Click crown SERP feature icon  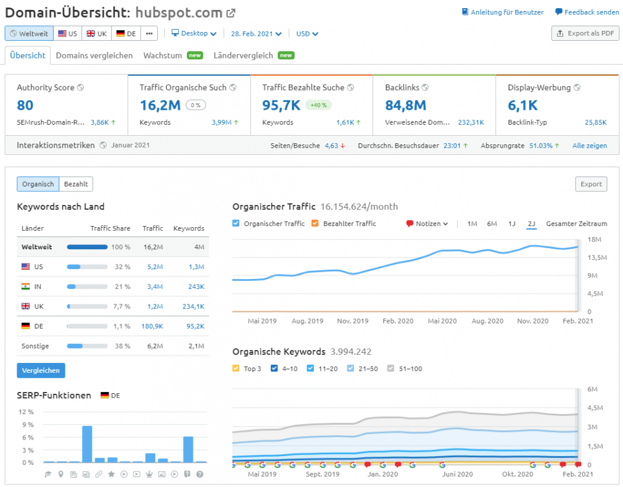[149, 474]
